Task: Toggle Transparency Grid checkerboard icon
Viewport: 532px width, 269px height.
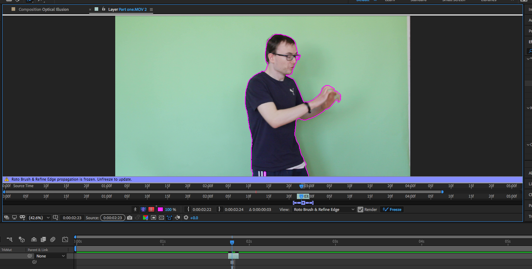Action: 161,218
